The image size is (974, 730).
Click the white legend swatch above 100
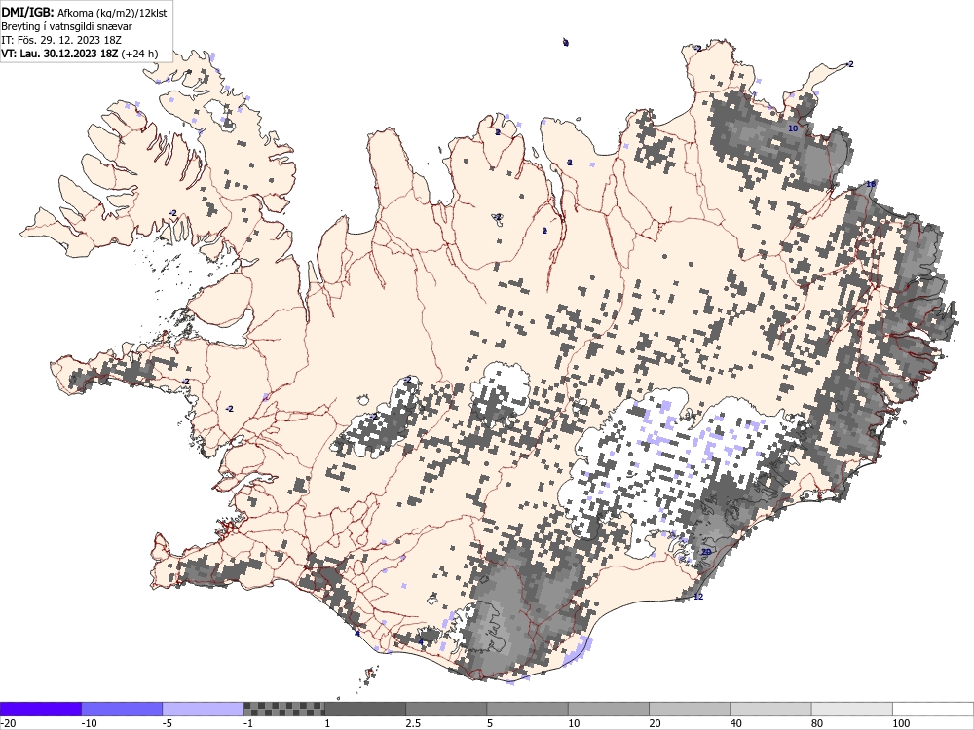[933, 709]
